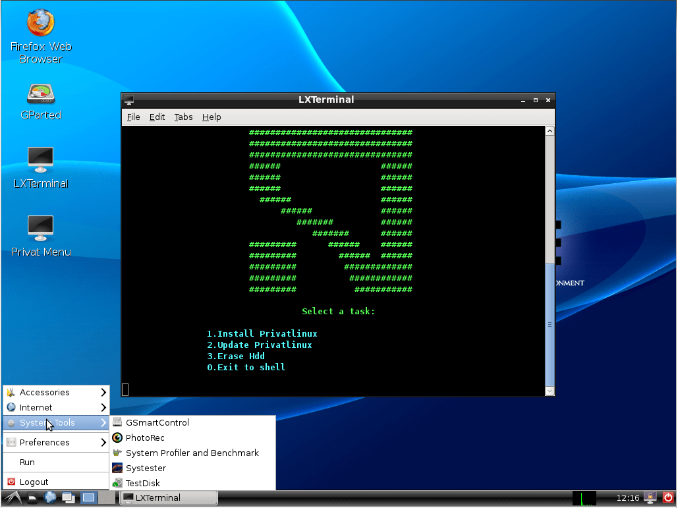Viewport: 678px width, 508px height.
Task: Click the screen lock icon in tray
Action: coord(650,497)
